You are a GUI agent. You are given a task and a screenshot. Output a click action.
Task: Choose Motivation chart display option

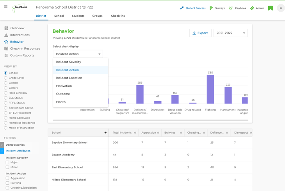80,86
